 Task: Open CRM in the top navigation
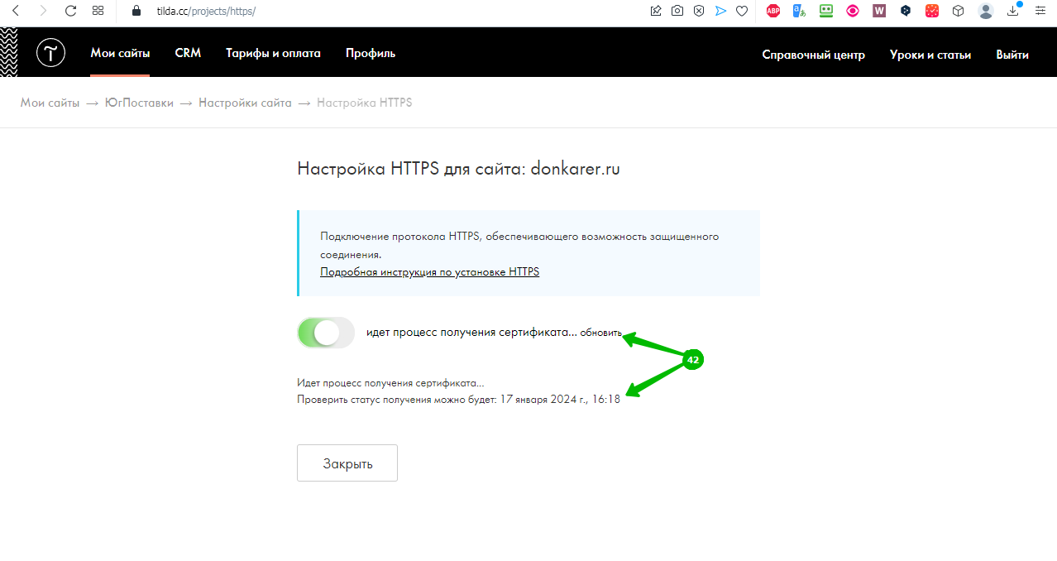click(x=188, y=54)
